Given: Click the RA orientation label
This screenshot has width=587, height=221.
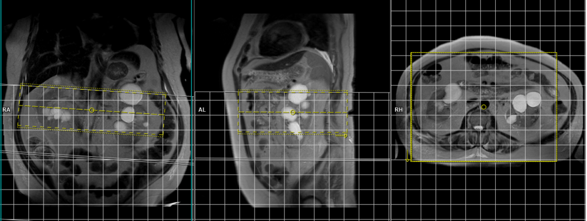Looking at the screenshot, I should (6, 110).
